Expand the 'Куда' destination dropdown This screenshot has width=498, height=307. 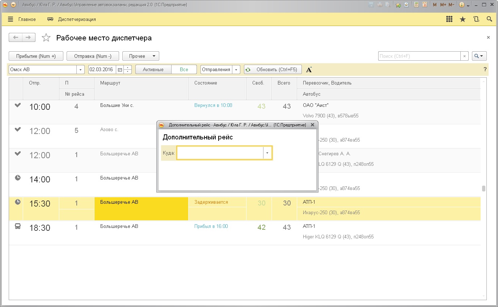(x=267, y=153)
